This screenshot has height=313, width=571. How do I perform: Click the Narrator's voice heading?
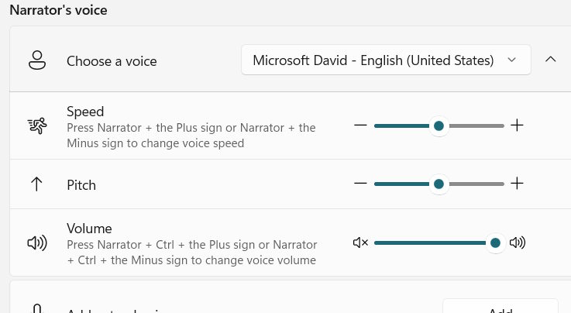click(x=58, y=10)
